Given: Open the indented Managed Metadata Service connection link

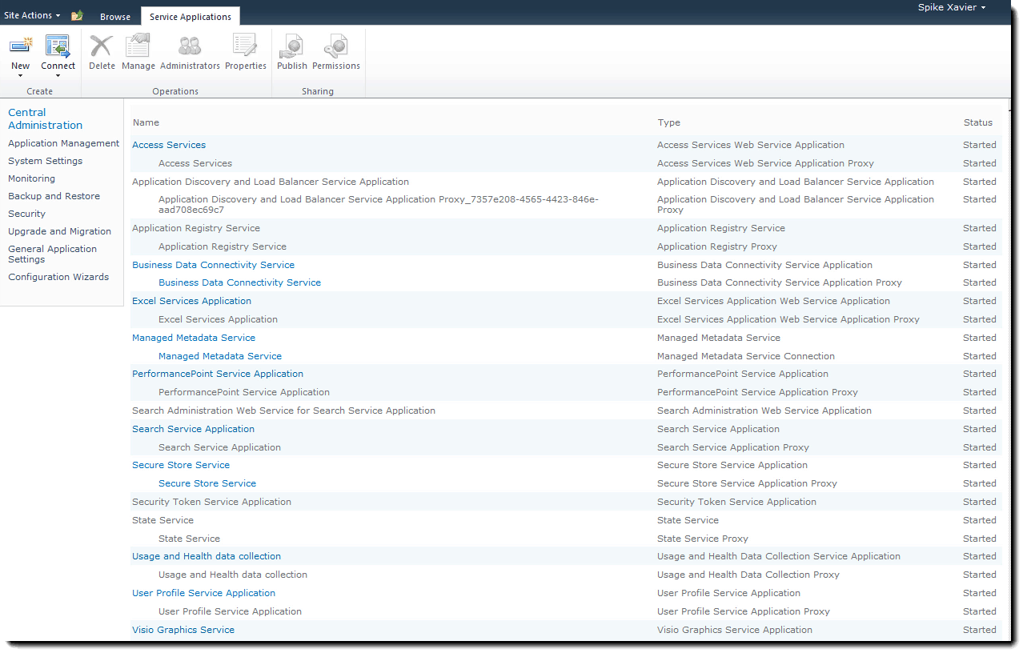Looking at the screenshot, I should pos(220,356).
